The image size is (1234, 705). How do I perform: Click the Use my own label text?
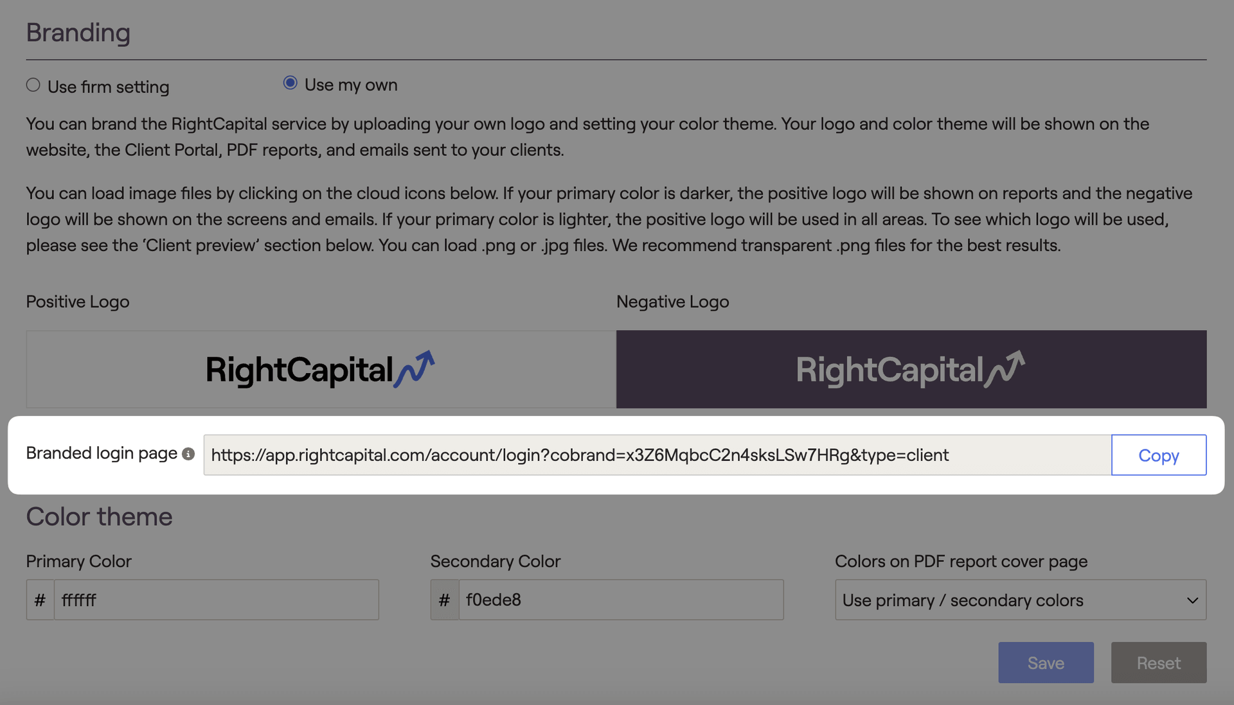pyautogui.click(x=351, y=85)
